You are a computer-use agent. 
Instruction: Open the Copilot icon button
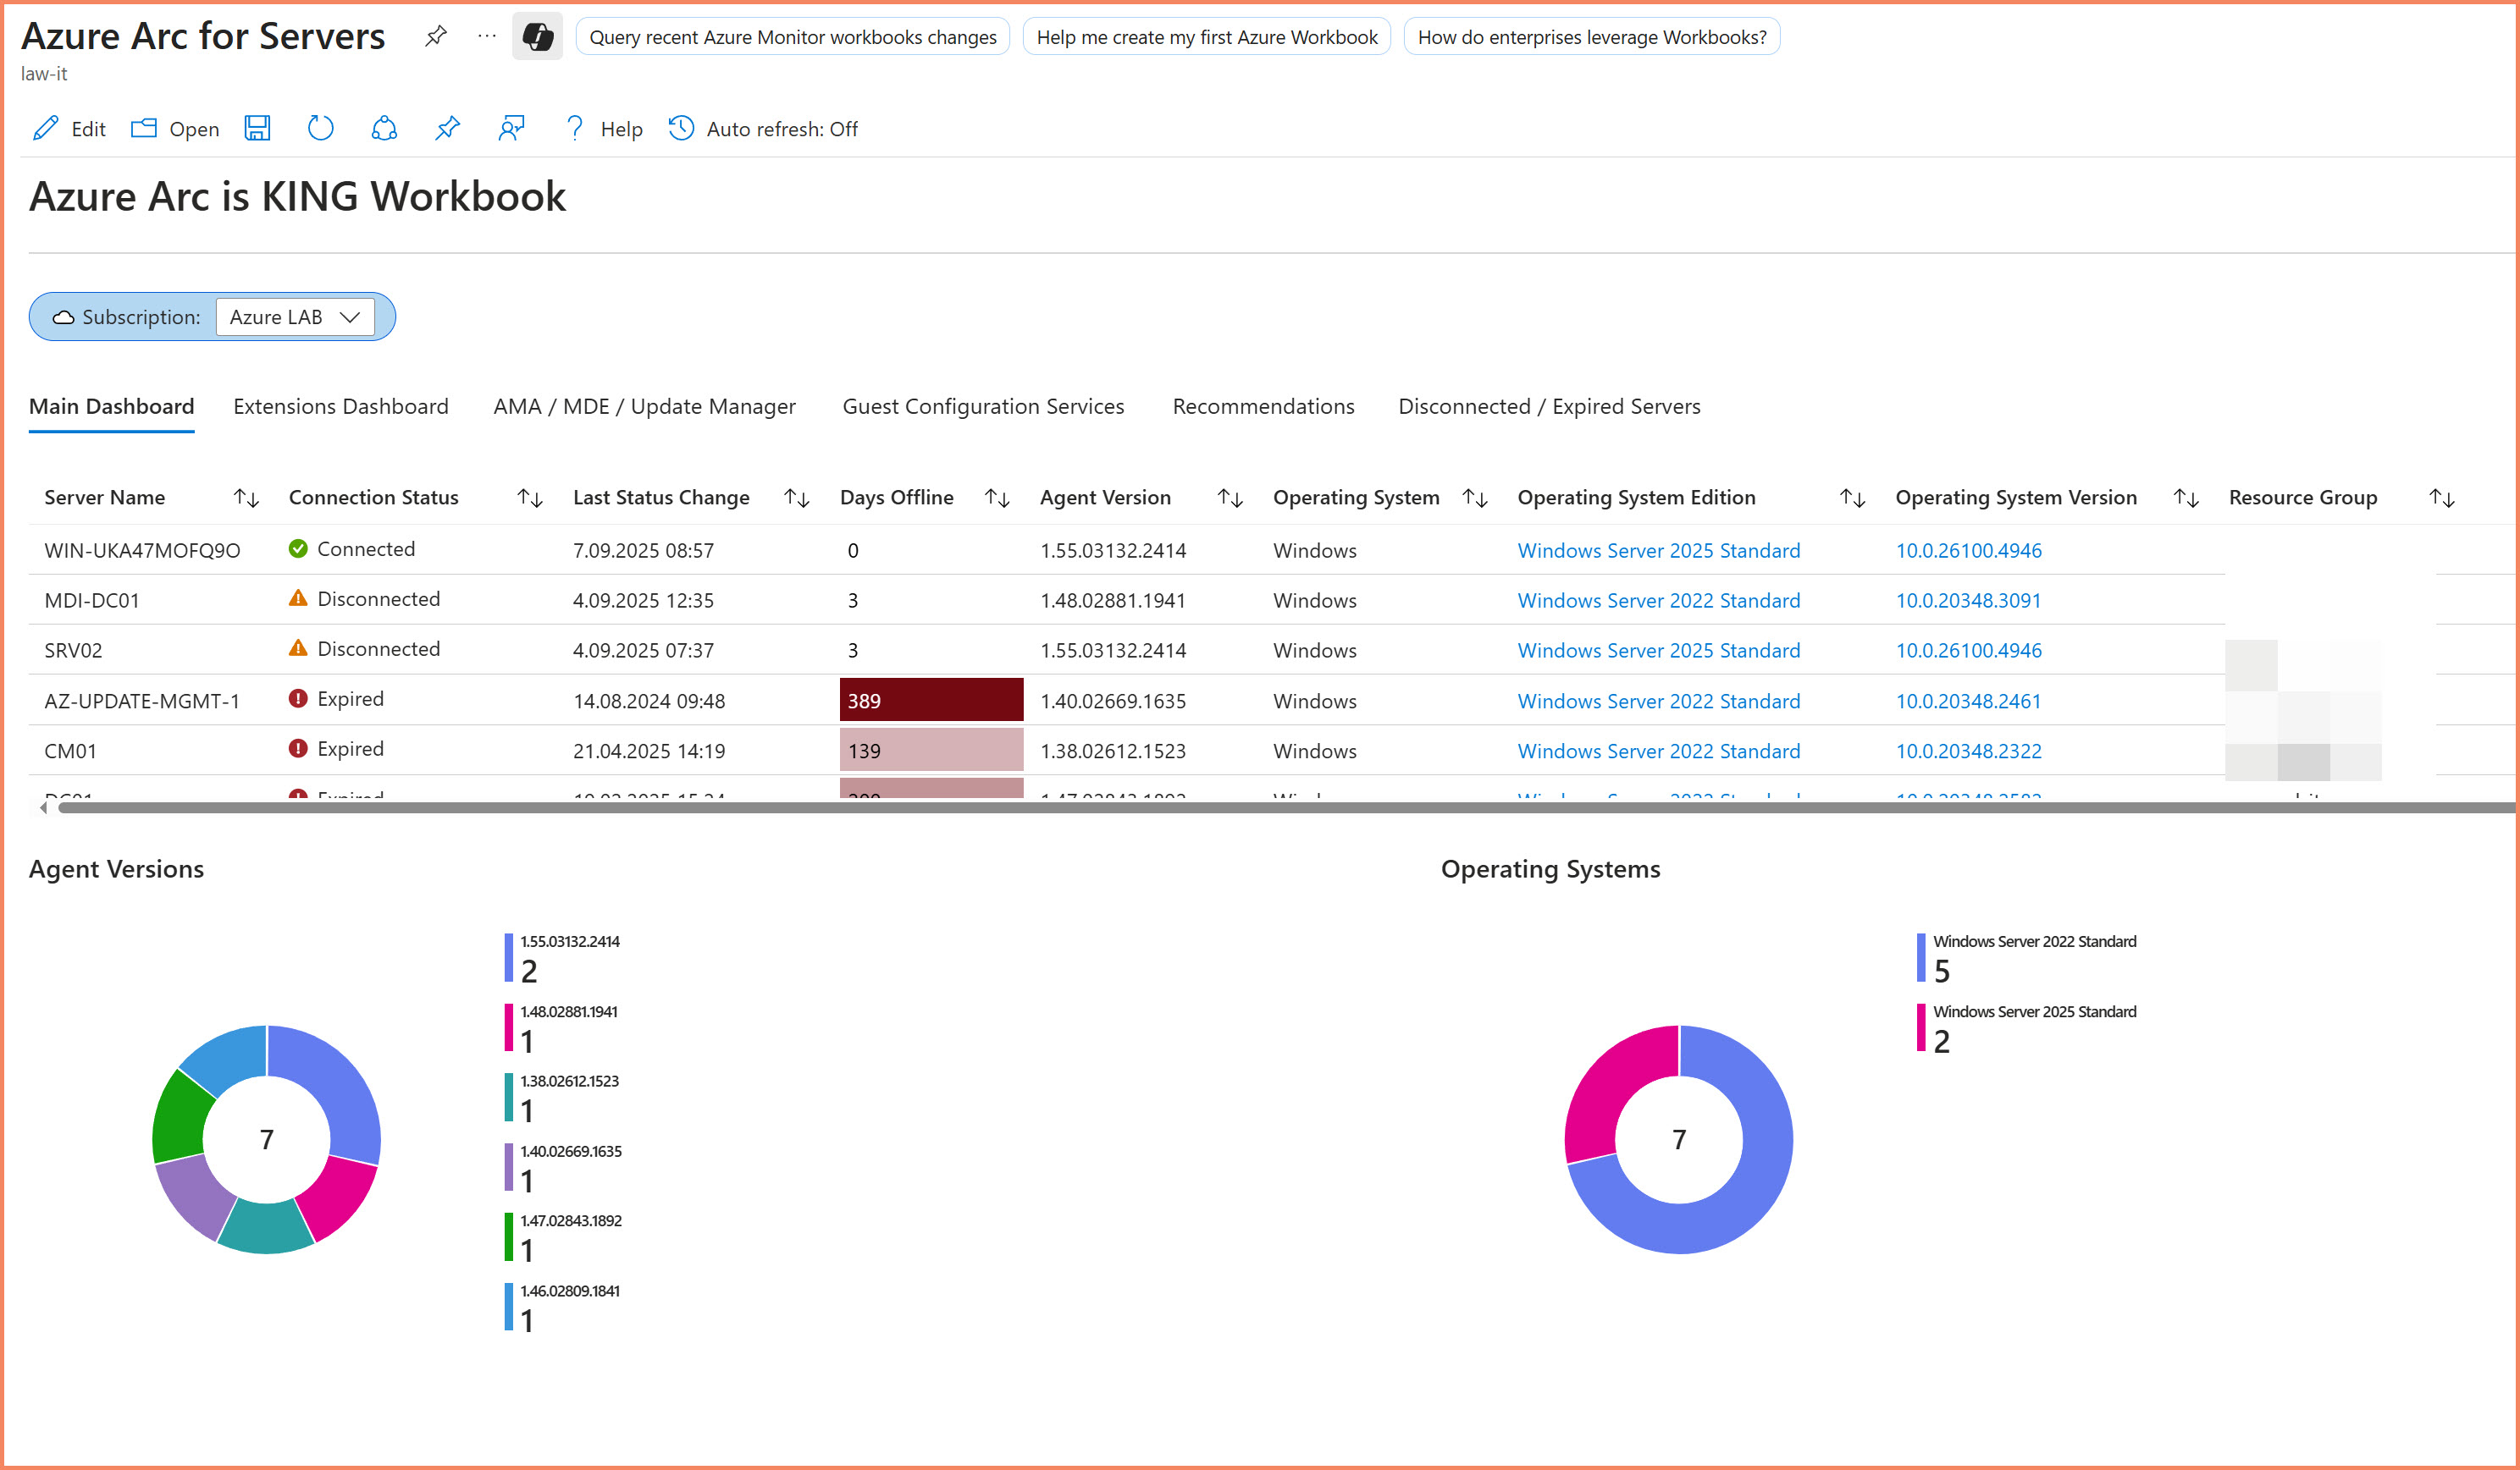pyautogui.click(x=538, y=37)
